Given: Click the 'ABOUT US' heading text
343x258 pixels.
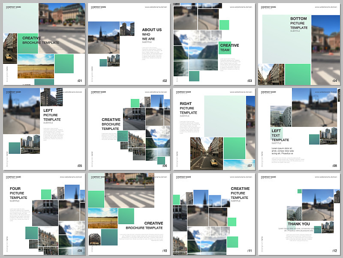Looking at the screenshot, I should 152,30.
